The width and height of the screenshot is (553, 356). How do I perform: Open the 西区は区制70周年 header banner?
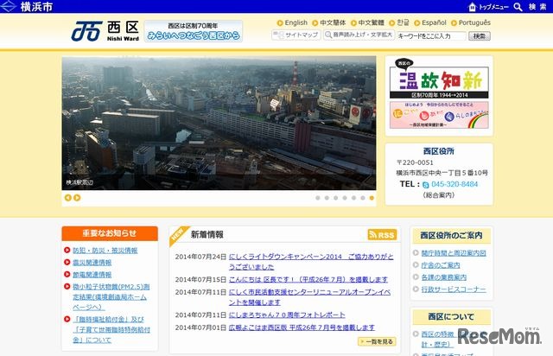[193, 32]
